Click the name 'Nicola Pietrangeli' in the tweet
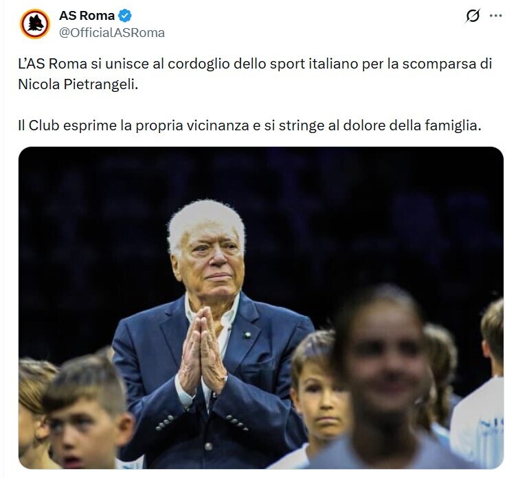This screenshot has height=478, width=518. tap(78, 84)
